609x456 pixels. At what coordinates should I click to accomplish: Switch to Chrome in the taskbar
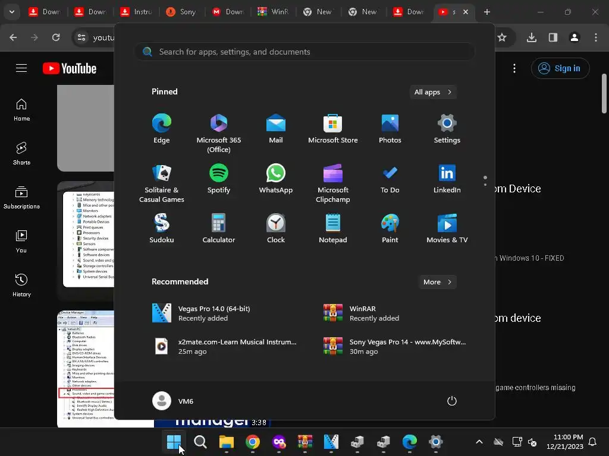click(x=252, y=442)
